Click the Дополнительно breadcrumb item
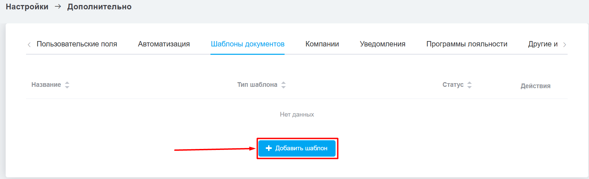The image size is (589, 179). coord(100,7)
